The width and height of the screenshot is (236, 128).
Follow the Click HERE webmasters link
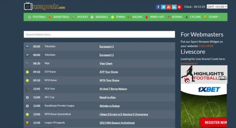206,46
